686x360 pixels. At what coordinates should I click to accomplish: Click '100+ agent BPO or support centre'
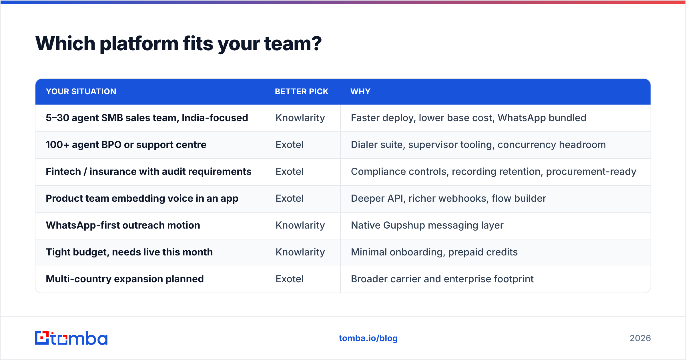point(126,145)
